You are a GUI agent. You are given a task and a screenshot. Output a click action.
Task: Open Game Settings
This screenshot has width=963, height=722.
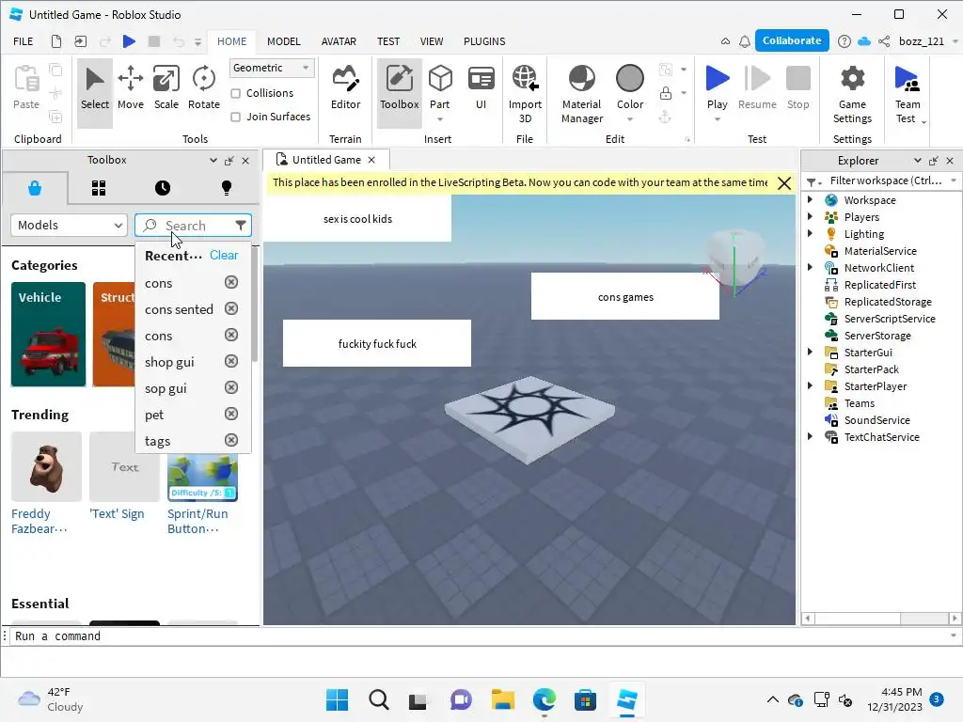pyautogui.click(x=852, y=95)
